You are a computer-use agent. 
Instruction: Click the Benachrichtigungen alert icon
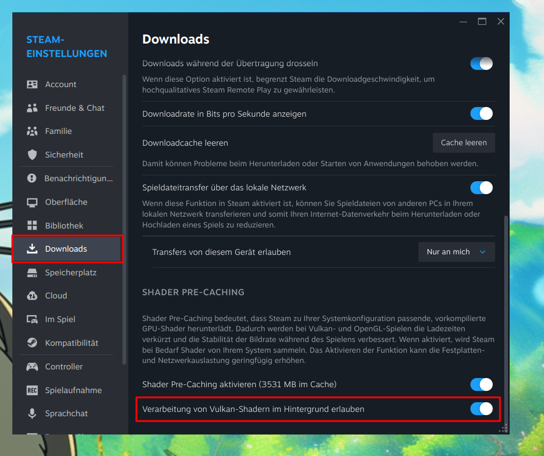pyautogui.click(x=32, y=179)
